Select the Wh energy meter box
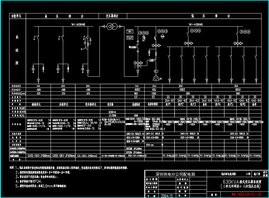The height and width of the screenshot is (198, 269). [130, 31]
